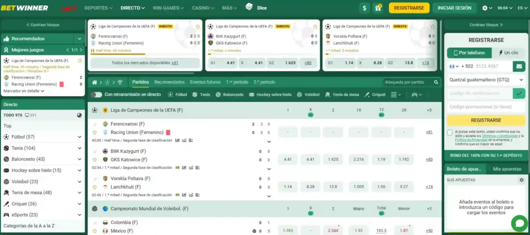This screenshot has height=235, width=530.
Task: Toggle Con retransmisión en directo switch
Action: (96, 95)
